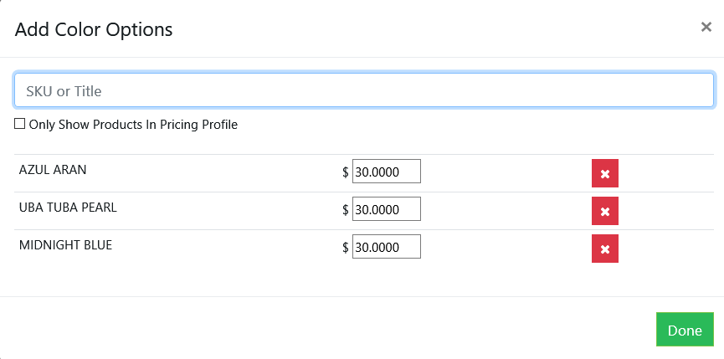Viewport: 724px width, 359px height.
Task: Click empty footer area left of Done
Action: 335,329
